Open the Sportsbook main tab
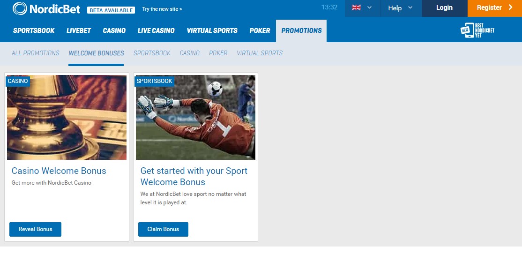 (34, 30)
